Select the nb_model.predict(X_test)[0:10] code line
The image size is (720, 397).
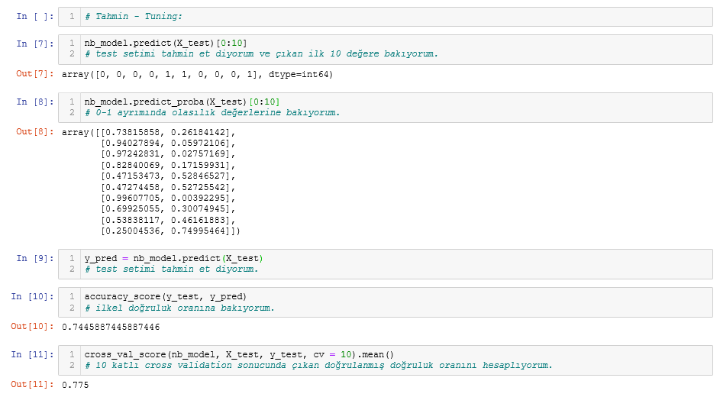coord(166,44)
